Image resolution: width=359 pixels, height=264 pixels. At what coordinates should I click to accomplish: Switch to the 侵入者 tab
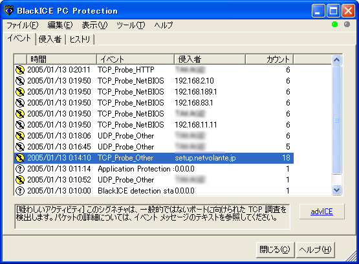(x=50, y=39)
